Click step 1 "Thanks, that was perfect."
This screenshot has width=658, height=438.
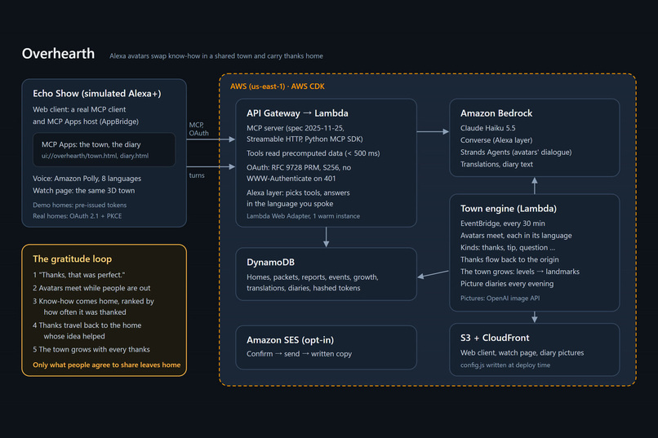point(79,275)
